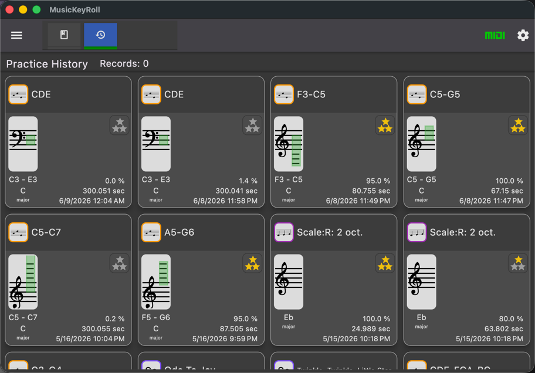Open the treble staff thumbnail on F3-C5 card
The width and height of the screenshot is (535, 373).
pyautogui.click(x=289, y=144)
